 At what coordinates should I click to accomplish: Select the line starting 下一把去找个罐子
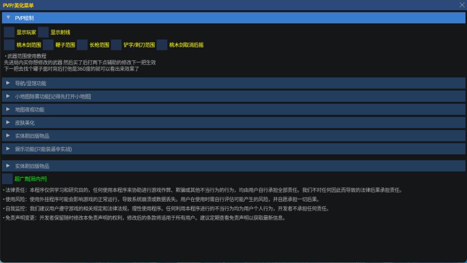point(72,69)
